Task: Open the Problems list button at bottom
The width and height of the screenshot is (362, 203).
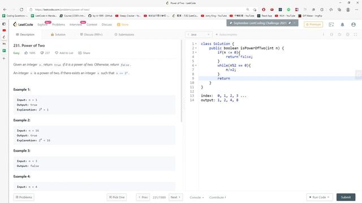Action: pos(24,197)
